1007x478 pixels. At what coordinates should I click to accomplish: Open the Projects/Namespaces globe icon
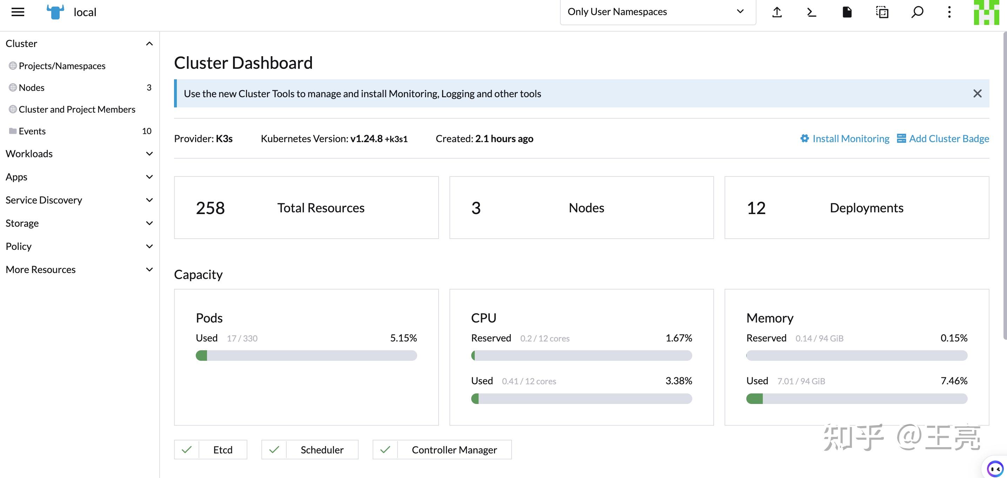[x=12, y=65]
